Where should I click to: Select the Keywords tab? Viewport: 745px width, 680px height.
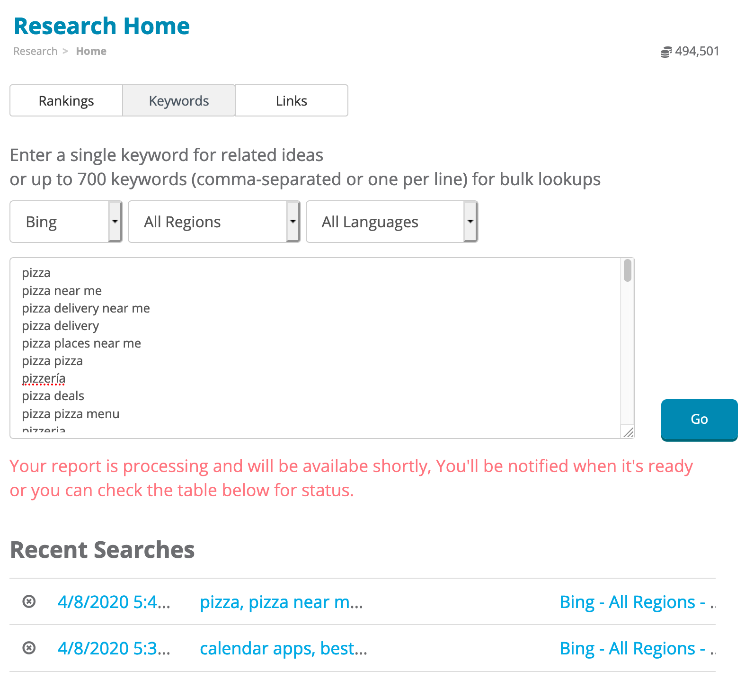point(179,100)
